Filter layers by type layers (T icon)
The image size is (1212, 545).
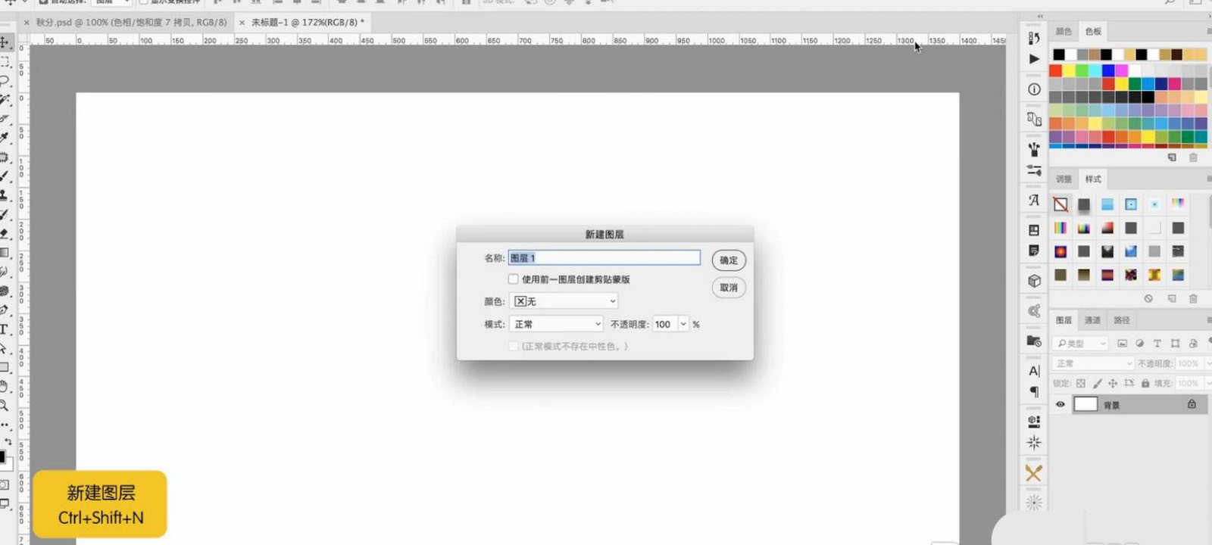pos(1157,344)
